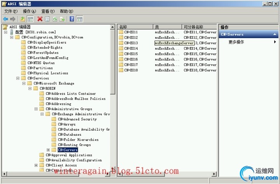The width and height of the screenshot is (280, 184).
Task: Select the CN=EX12 row name
Action: click(x=131, y=37)
